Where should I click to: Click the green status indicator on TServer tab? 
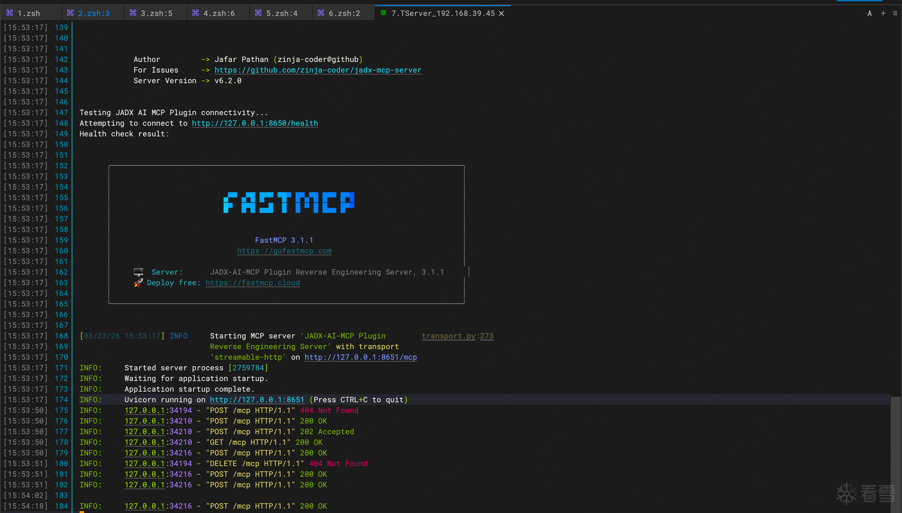383,13
